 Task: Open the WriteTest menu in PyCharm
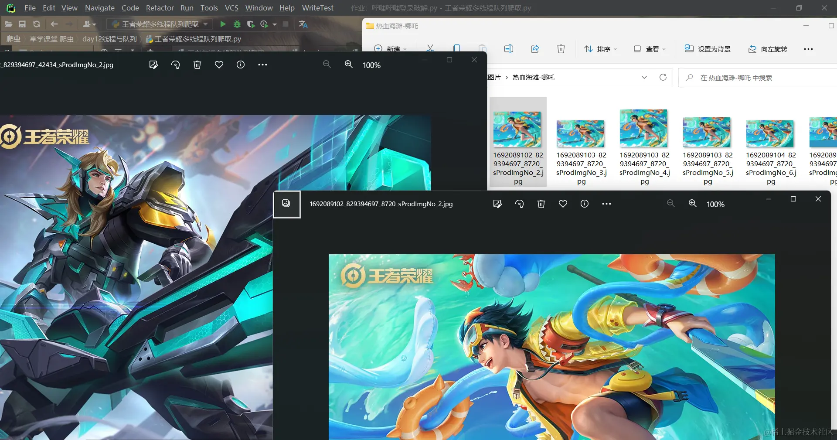click(318, 8)
